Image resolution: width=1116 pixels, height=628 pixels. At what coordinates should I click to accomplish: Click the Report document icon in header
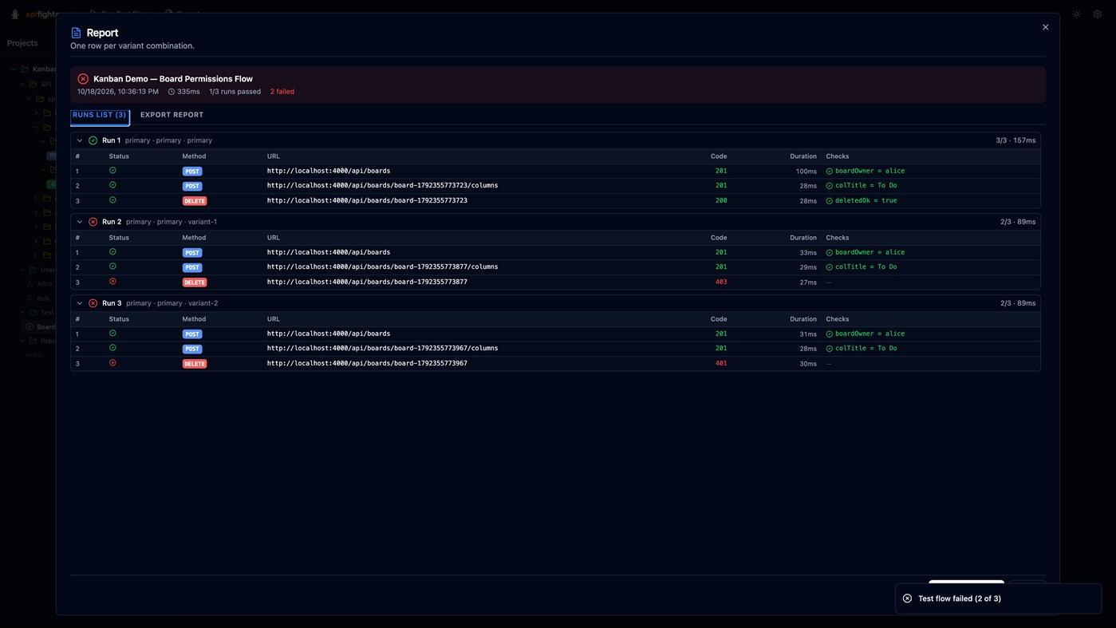[x=76, y=33]
